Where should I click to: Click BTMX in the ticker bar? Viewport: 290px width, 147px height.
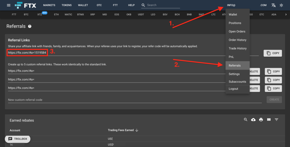80,14
